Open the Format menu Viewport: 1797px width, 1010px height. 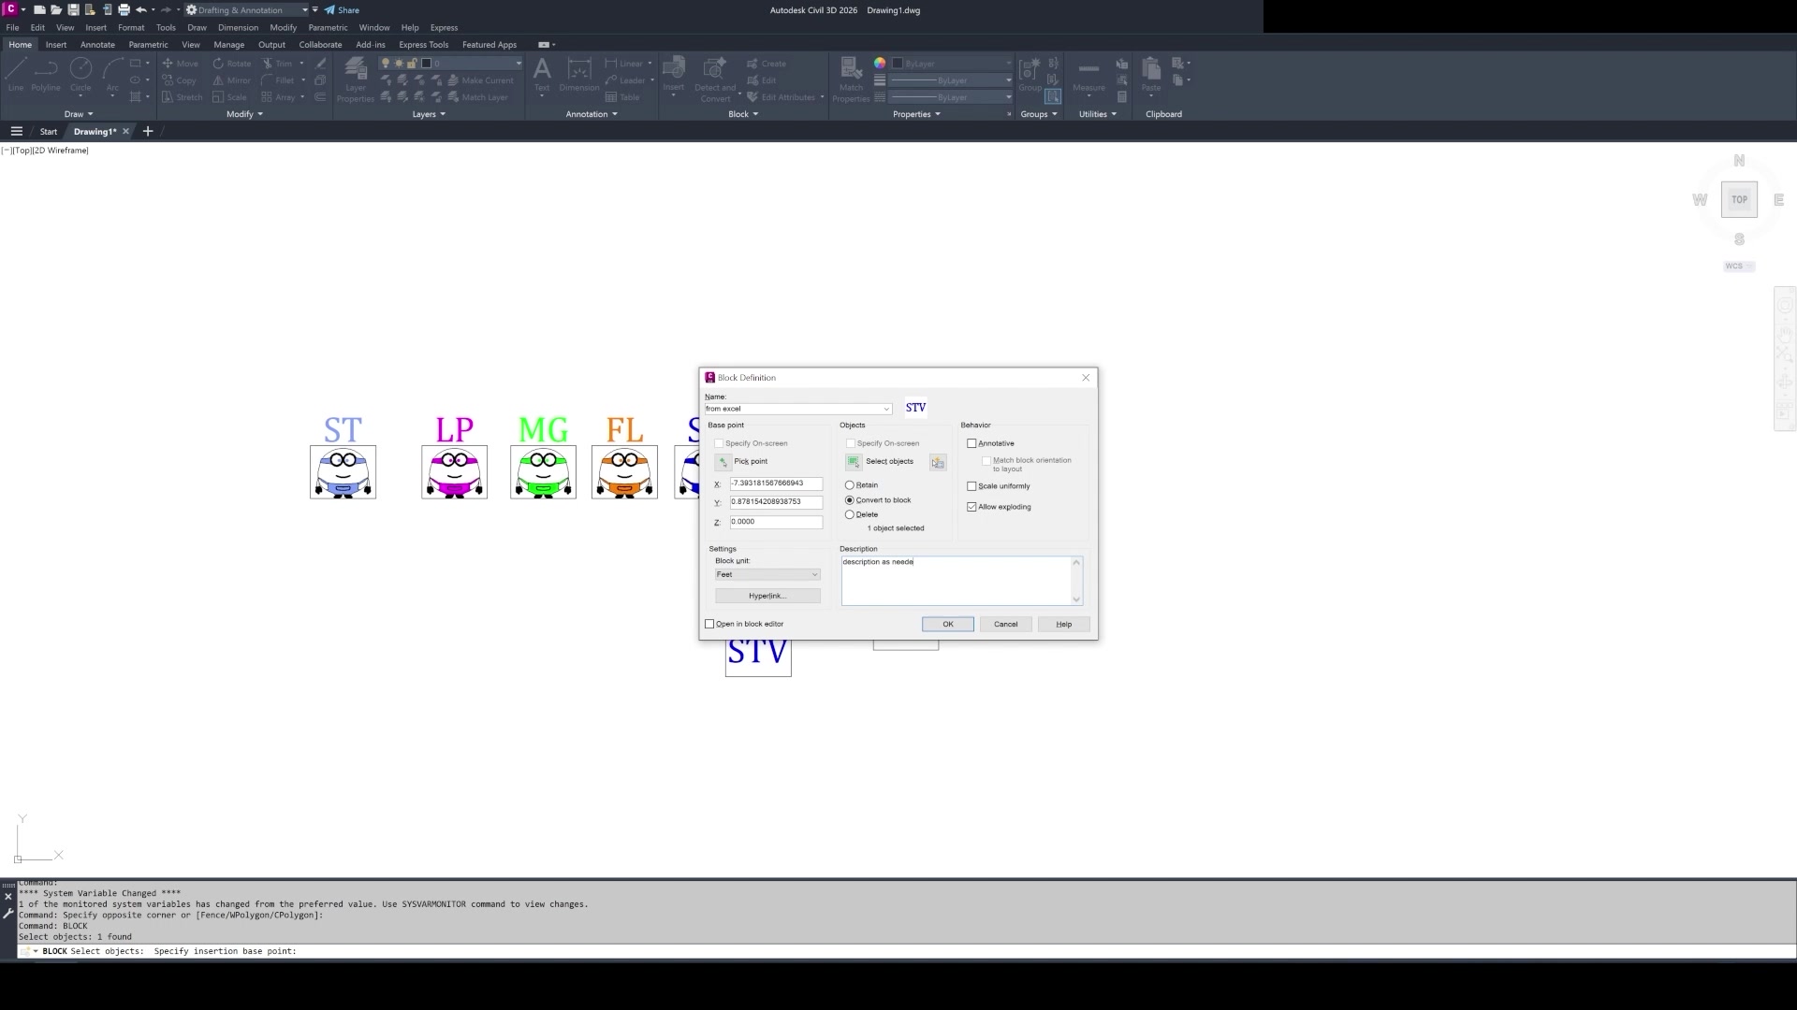coord(131,27)
